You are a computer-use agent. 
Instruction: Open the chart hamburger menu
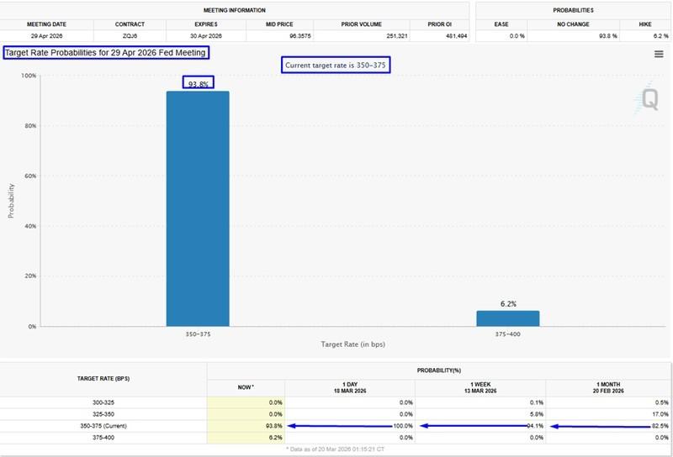click(x=658, y=55)
